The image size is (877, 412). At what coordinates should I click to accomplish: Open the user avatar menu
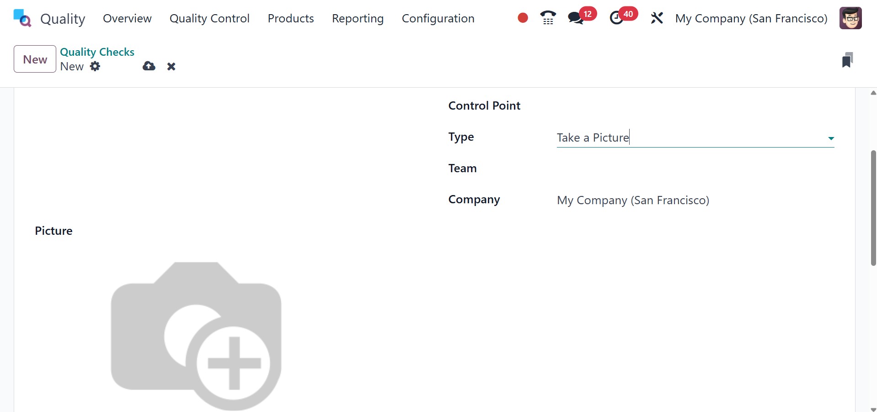(x=850, y=18)
